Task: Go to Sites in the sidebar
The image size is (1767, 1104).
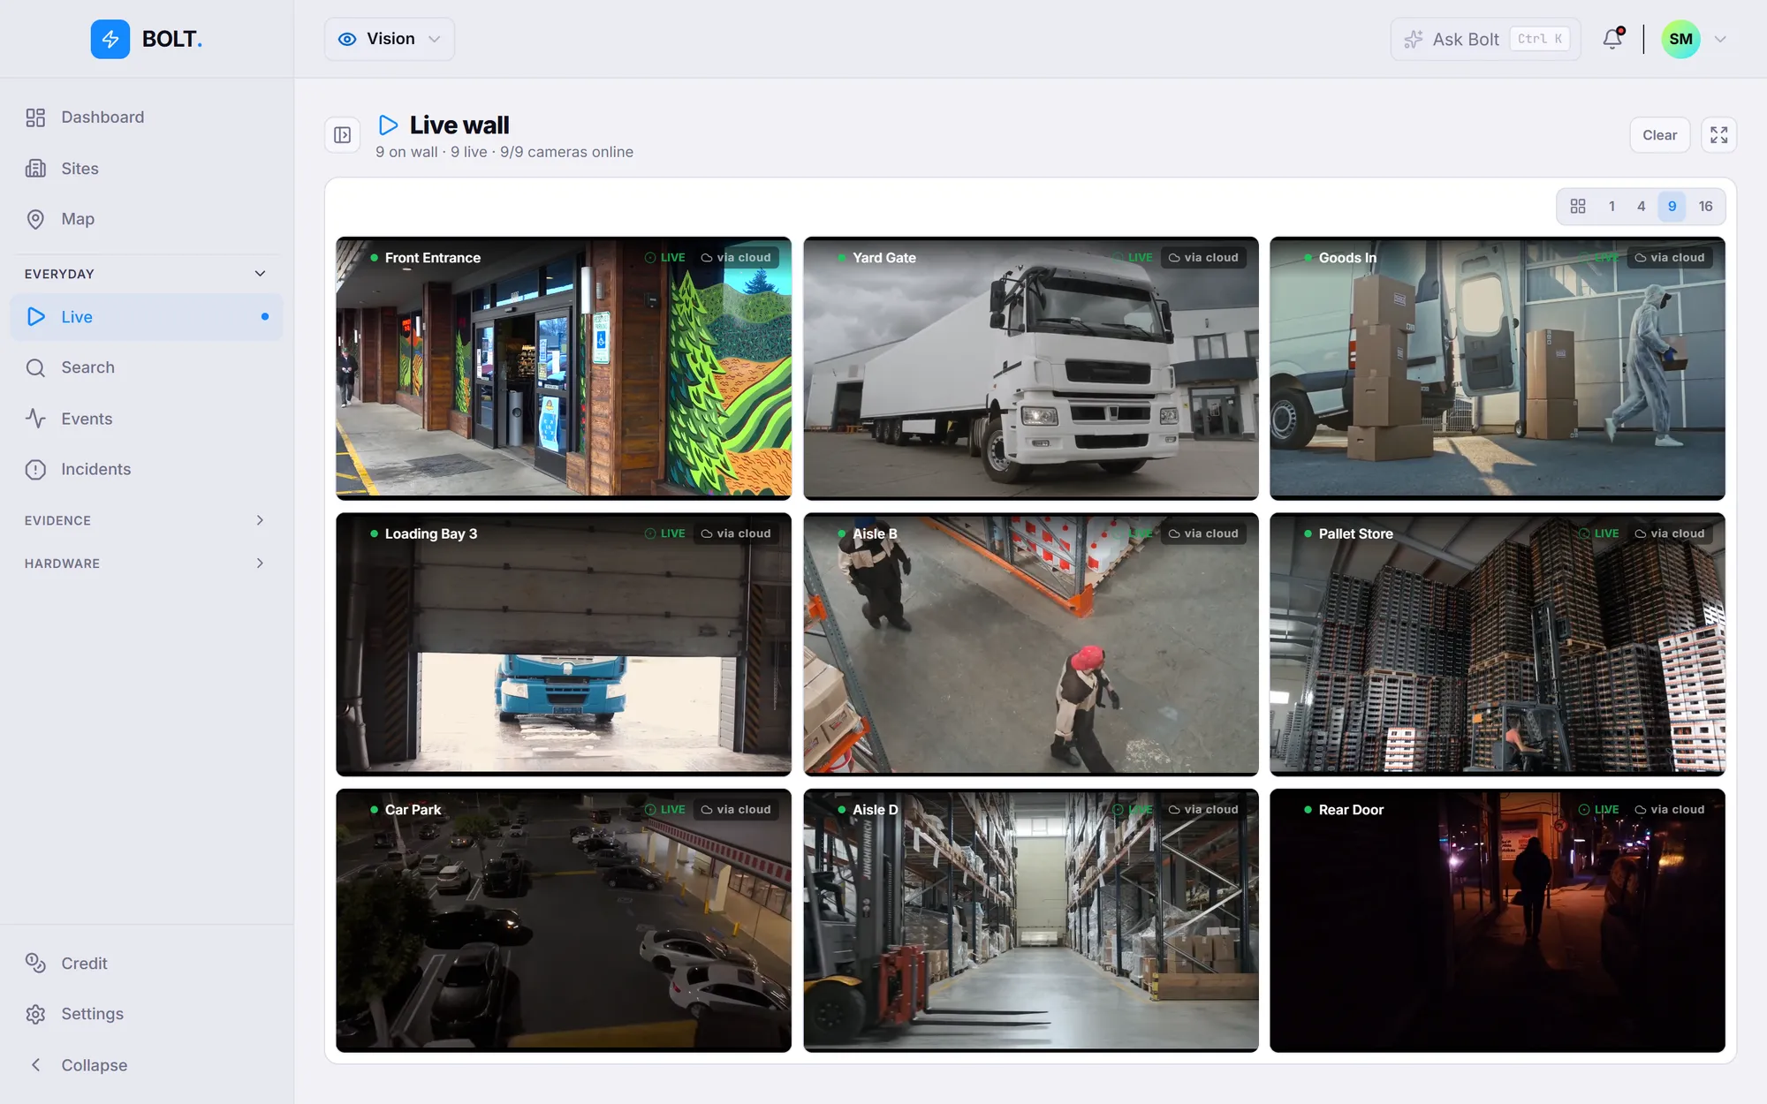Action: [147, 169]
